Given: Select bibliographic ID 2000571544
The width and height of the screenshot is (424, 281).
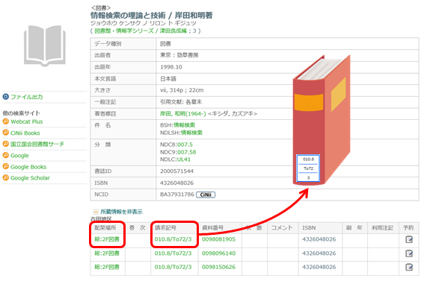Looking at the screenshot, I should (176, 171).
